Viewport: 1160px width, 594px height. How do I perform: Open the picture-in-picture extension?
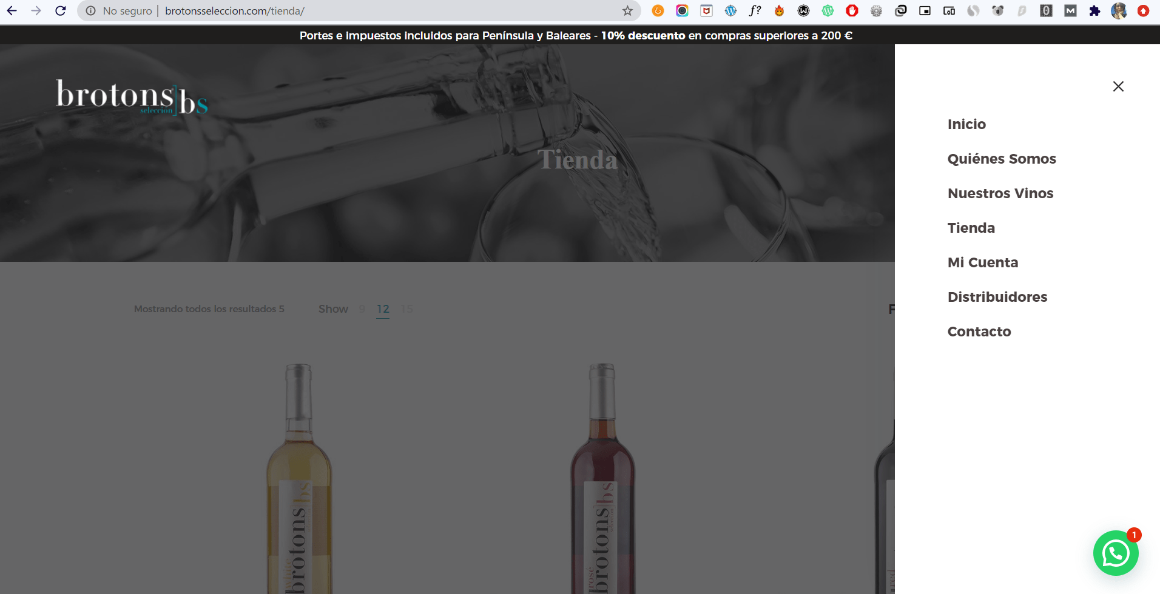point(925,11)
